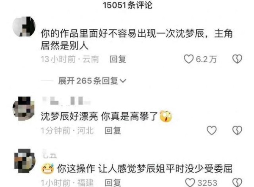Viewport: 254px width, 187px height.
Task: Reply to the Fujian comment
Action: tap(113, 183)
